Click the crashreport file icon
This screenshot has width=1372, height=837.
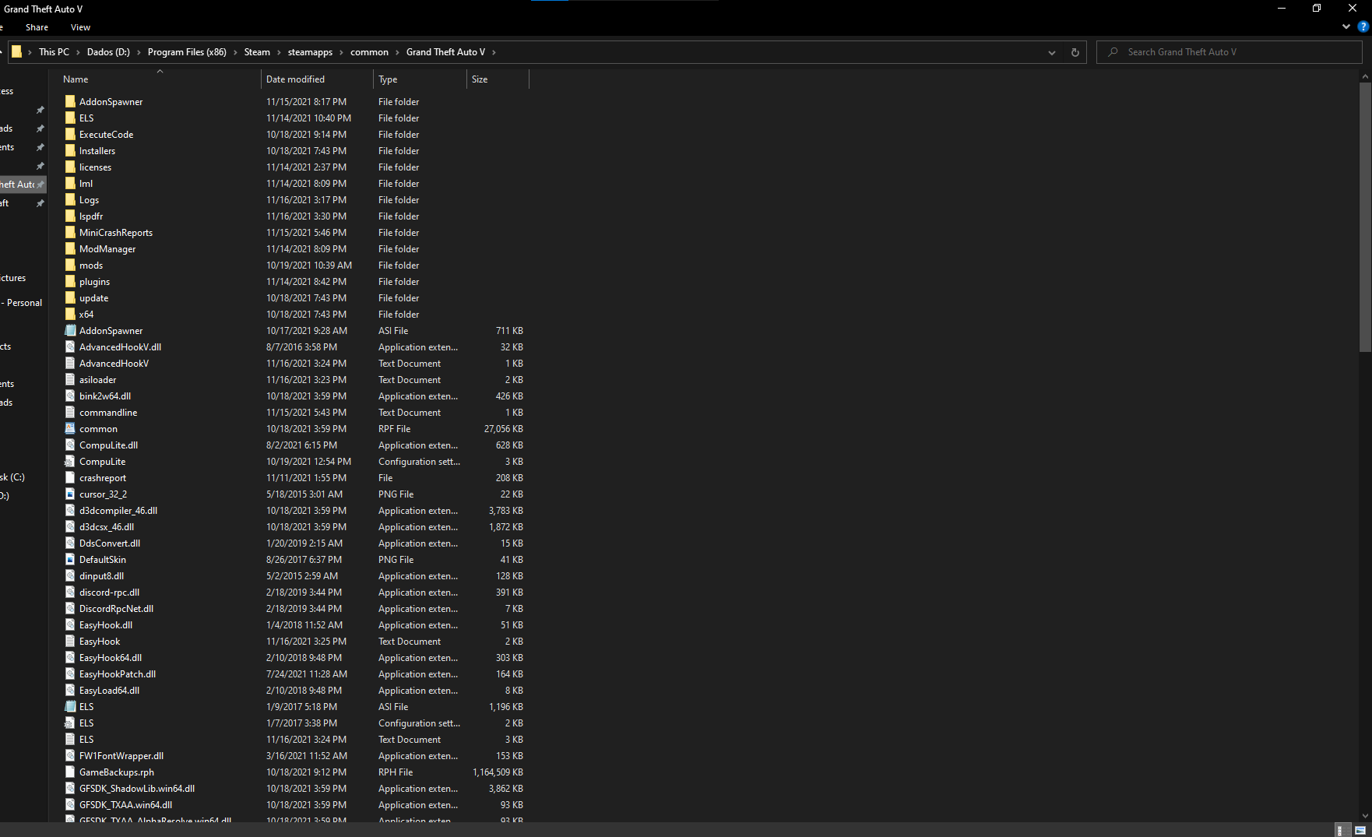pyautogui.click(x=70, y=477)
